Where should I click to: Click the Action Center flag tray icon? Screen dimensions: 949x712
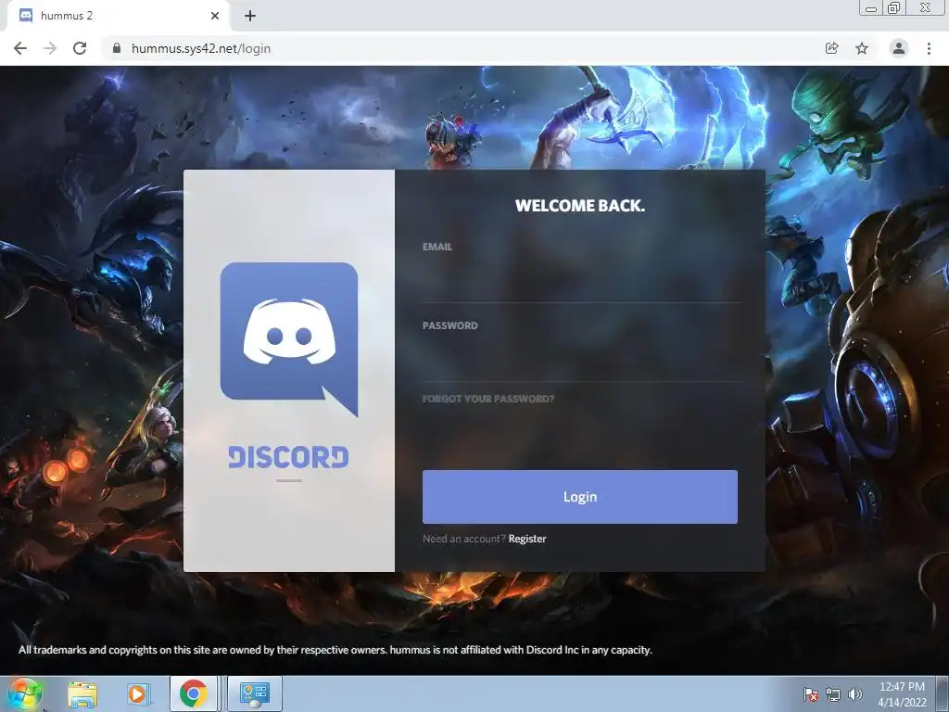click(x=810, y=694)
